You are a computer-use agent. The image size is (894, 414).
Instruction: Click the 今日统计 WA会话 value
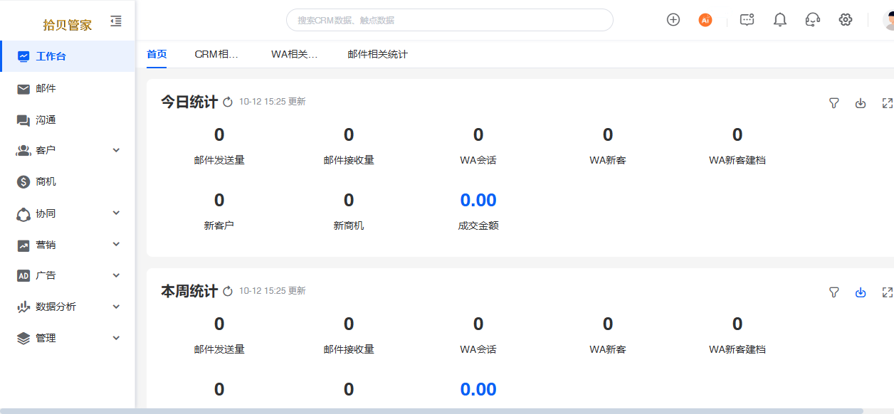pyautogui.click(x=478, y=134)
